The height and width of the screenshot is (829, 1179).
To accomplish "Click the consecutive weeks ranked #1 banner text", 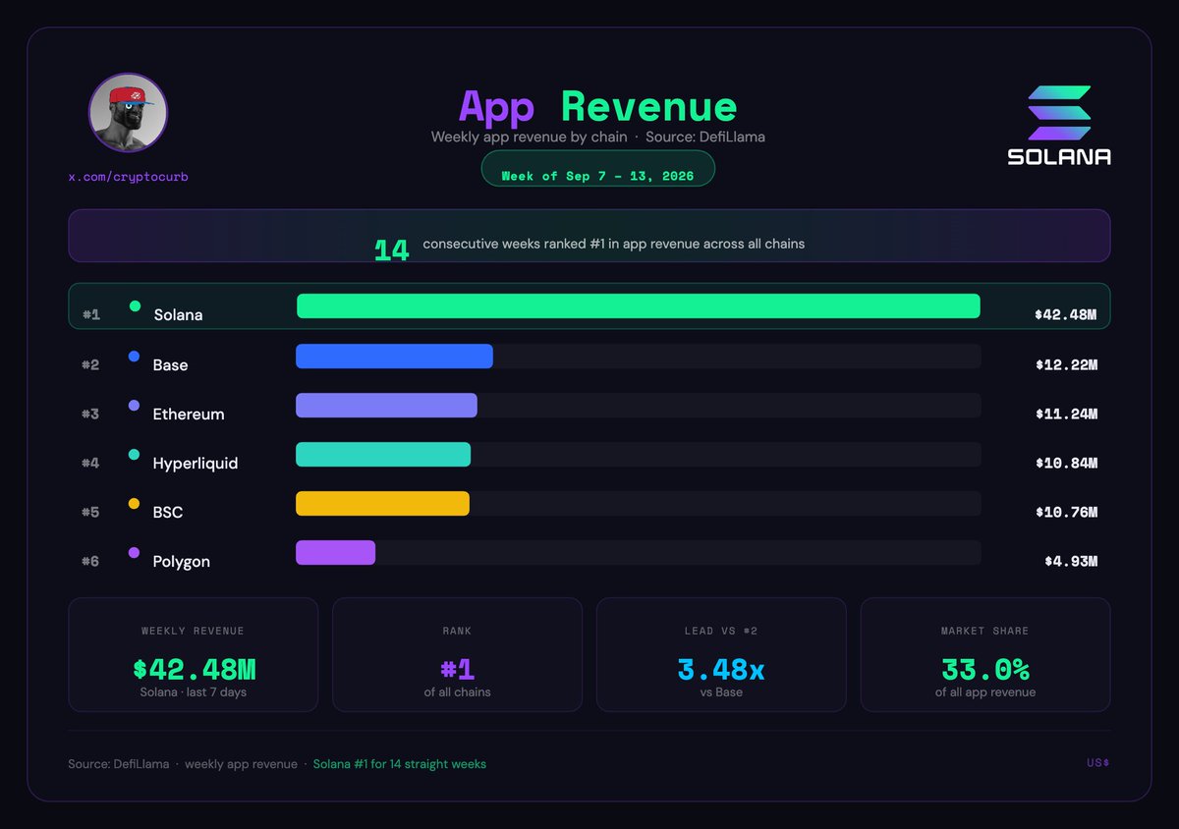I will pyautogui.click(x=614, y=244).
